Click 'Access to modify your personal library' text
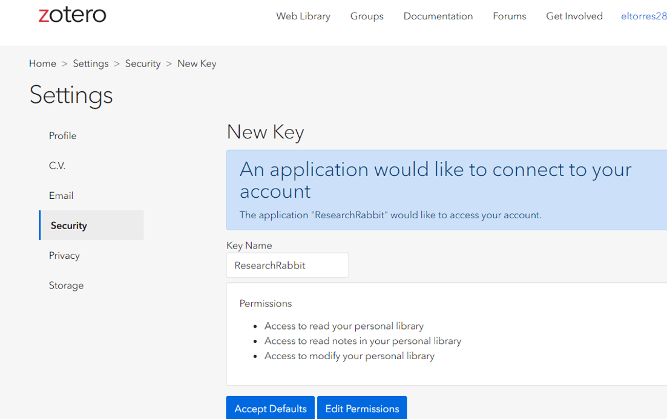667x419 pixels. (x=349, y=356)
